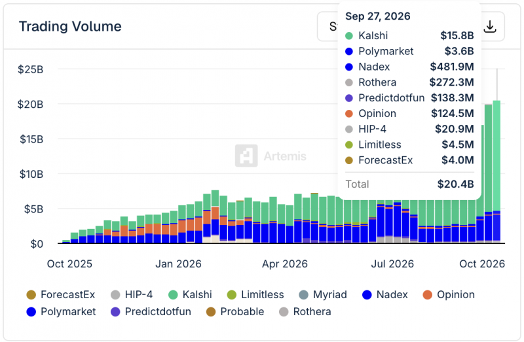Click the peak bar near late January 2026
Screen dimensions: 524x342
(215, 217)
